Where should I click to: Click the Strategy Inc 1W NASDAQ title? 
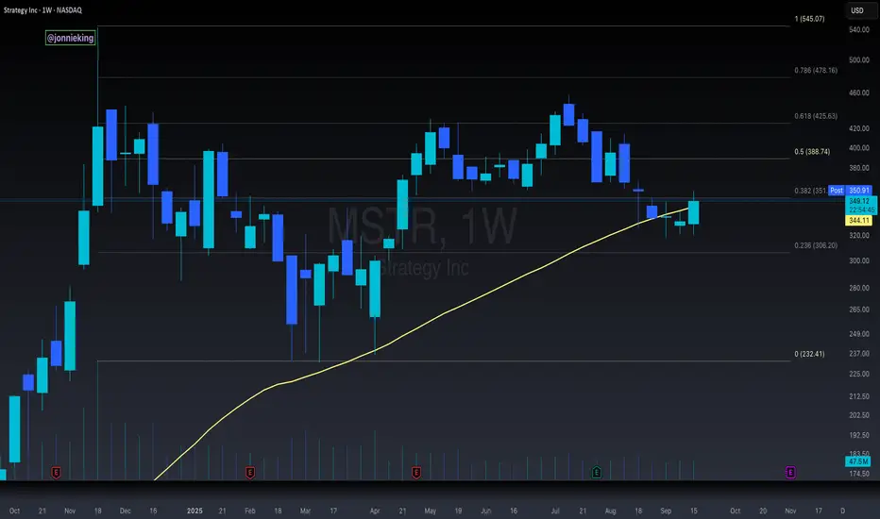click(42, 10)
